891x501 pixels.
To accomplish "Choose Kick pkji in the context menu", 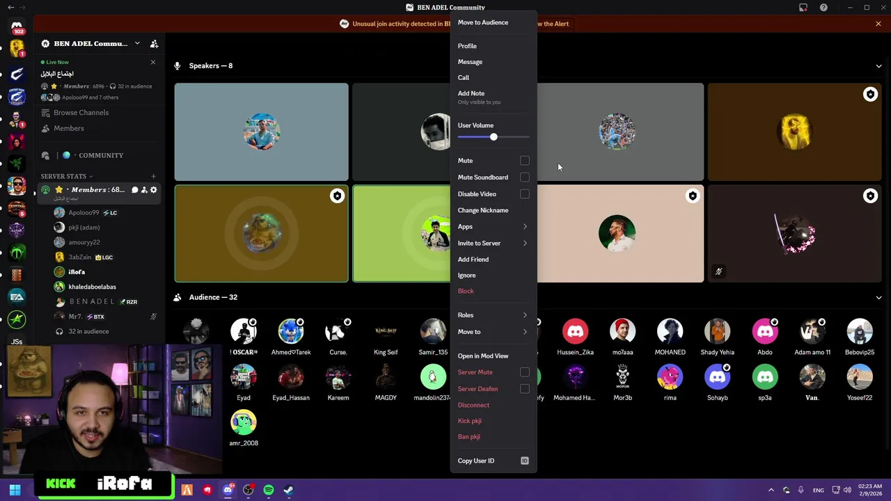I will [494, 421].
